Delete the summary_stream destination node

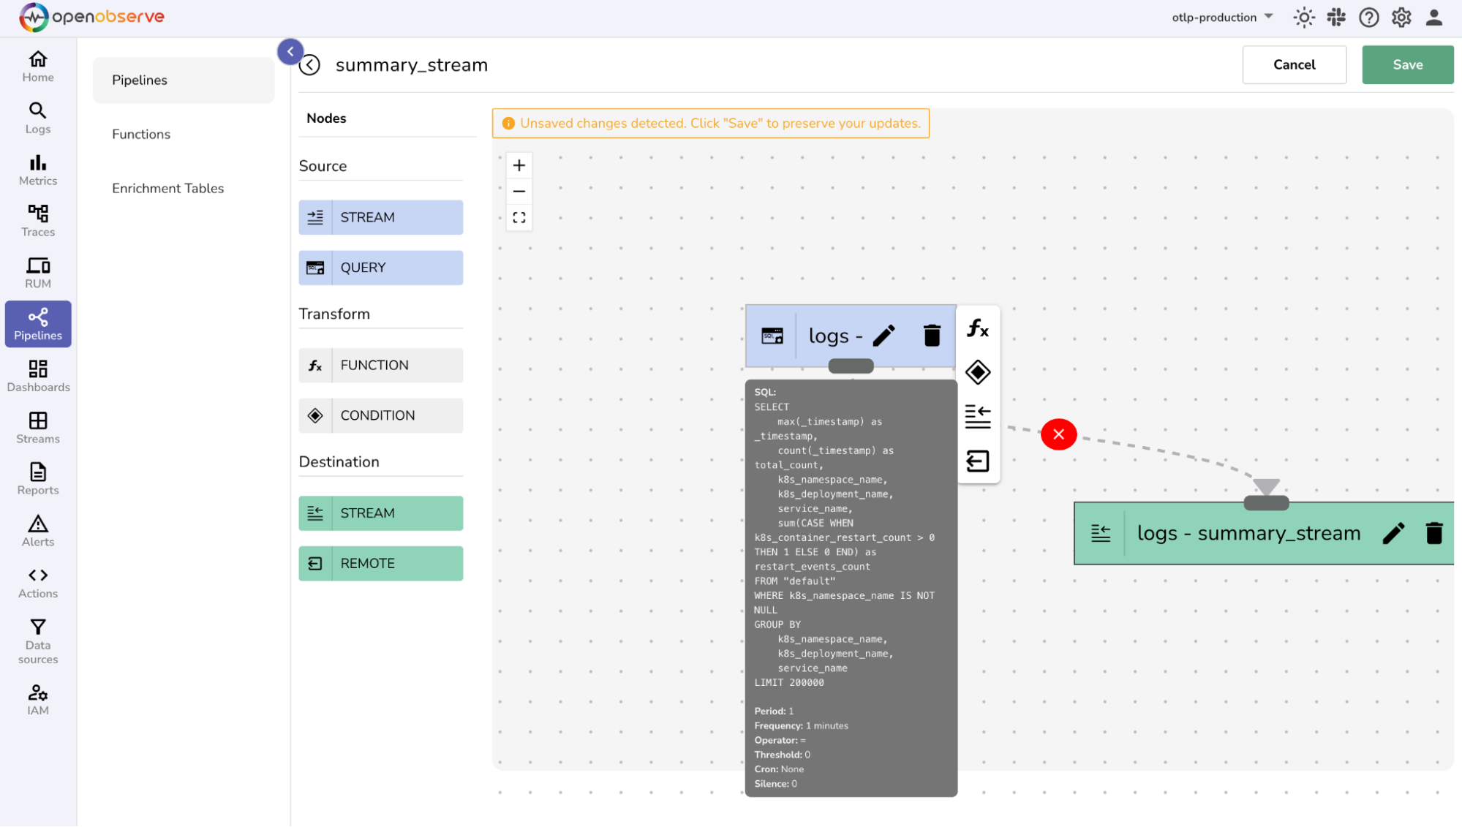click(1433, 533)
